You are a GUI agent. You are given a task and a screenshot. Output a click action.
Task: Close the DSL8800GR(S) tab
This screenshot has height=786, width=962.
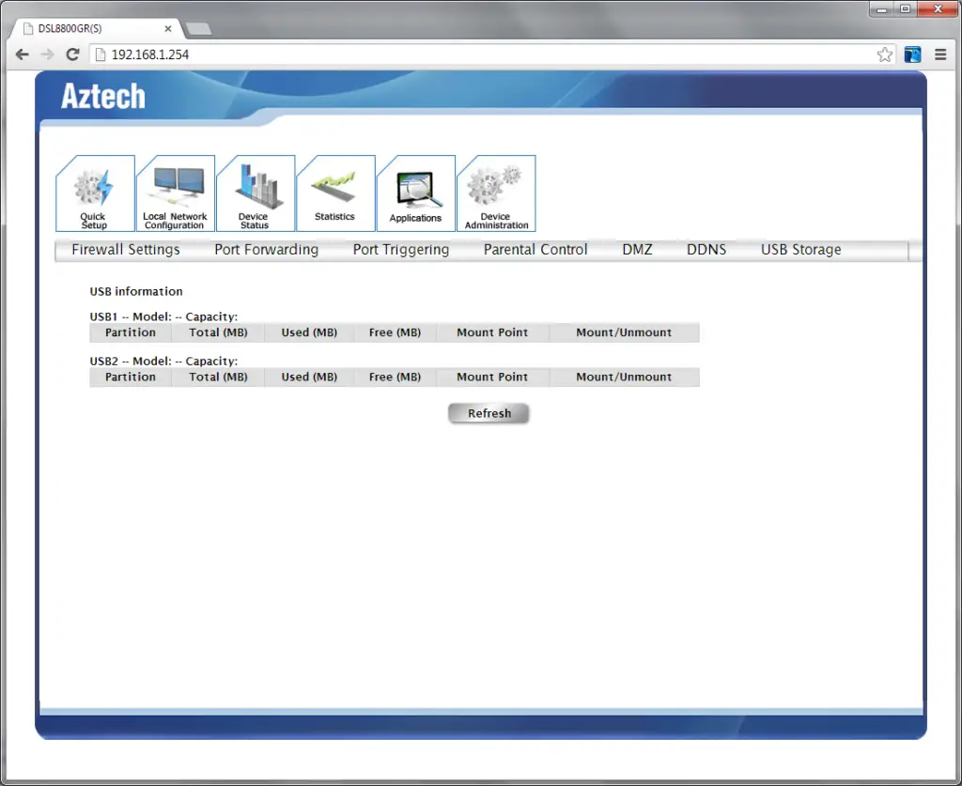point(167,28)
